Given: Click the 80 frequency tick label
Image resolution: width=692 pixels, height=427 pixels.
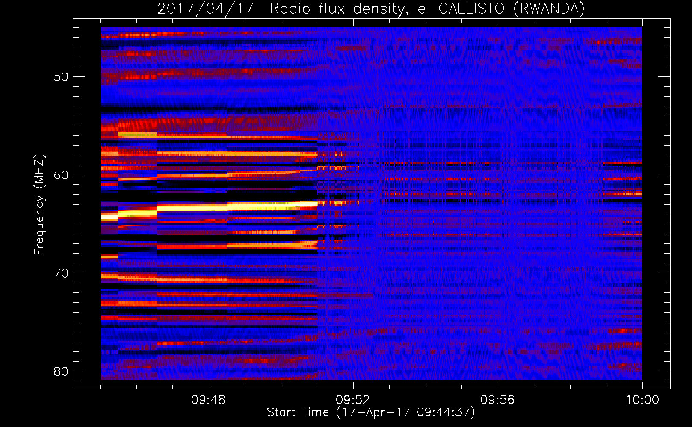Looking at the screenshot, I should [61, 371].
